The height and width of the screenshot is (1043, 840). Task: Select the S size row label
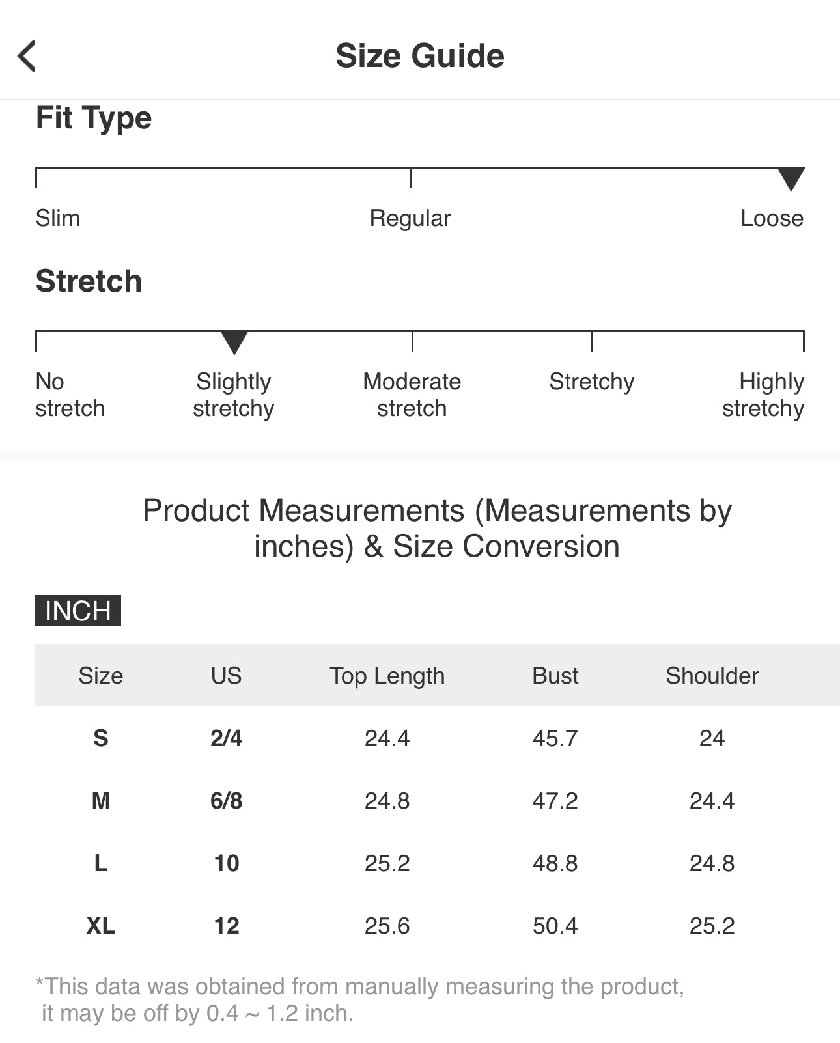click(101, 738)
